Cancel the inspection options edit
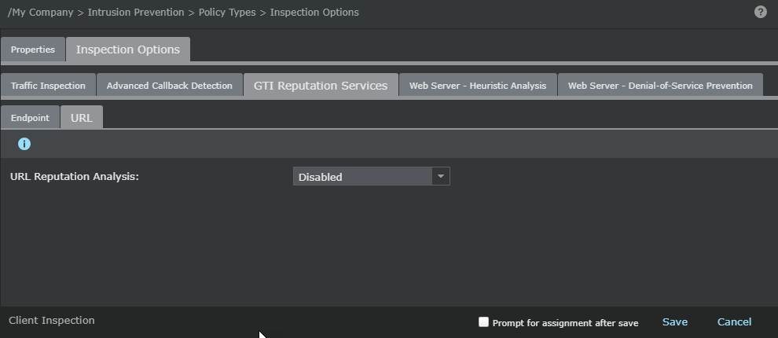The image size is (778, 338). point(734,322)
